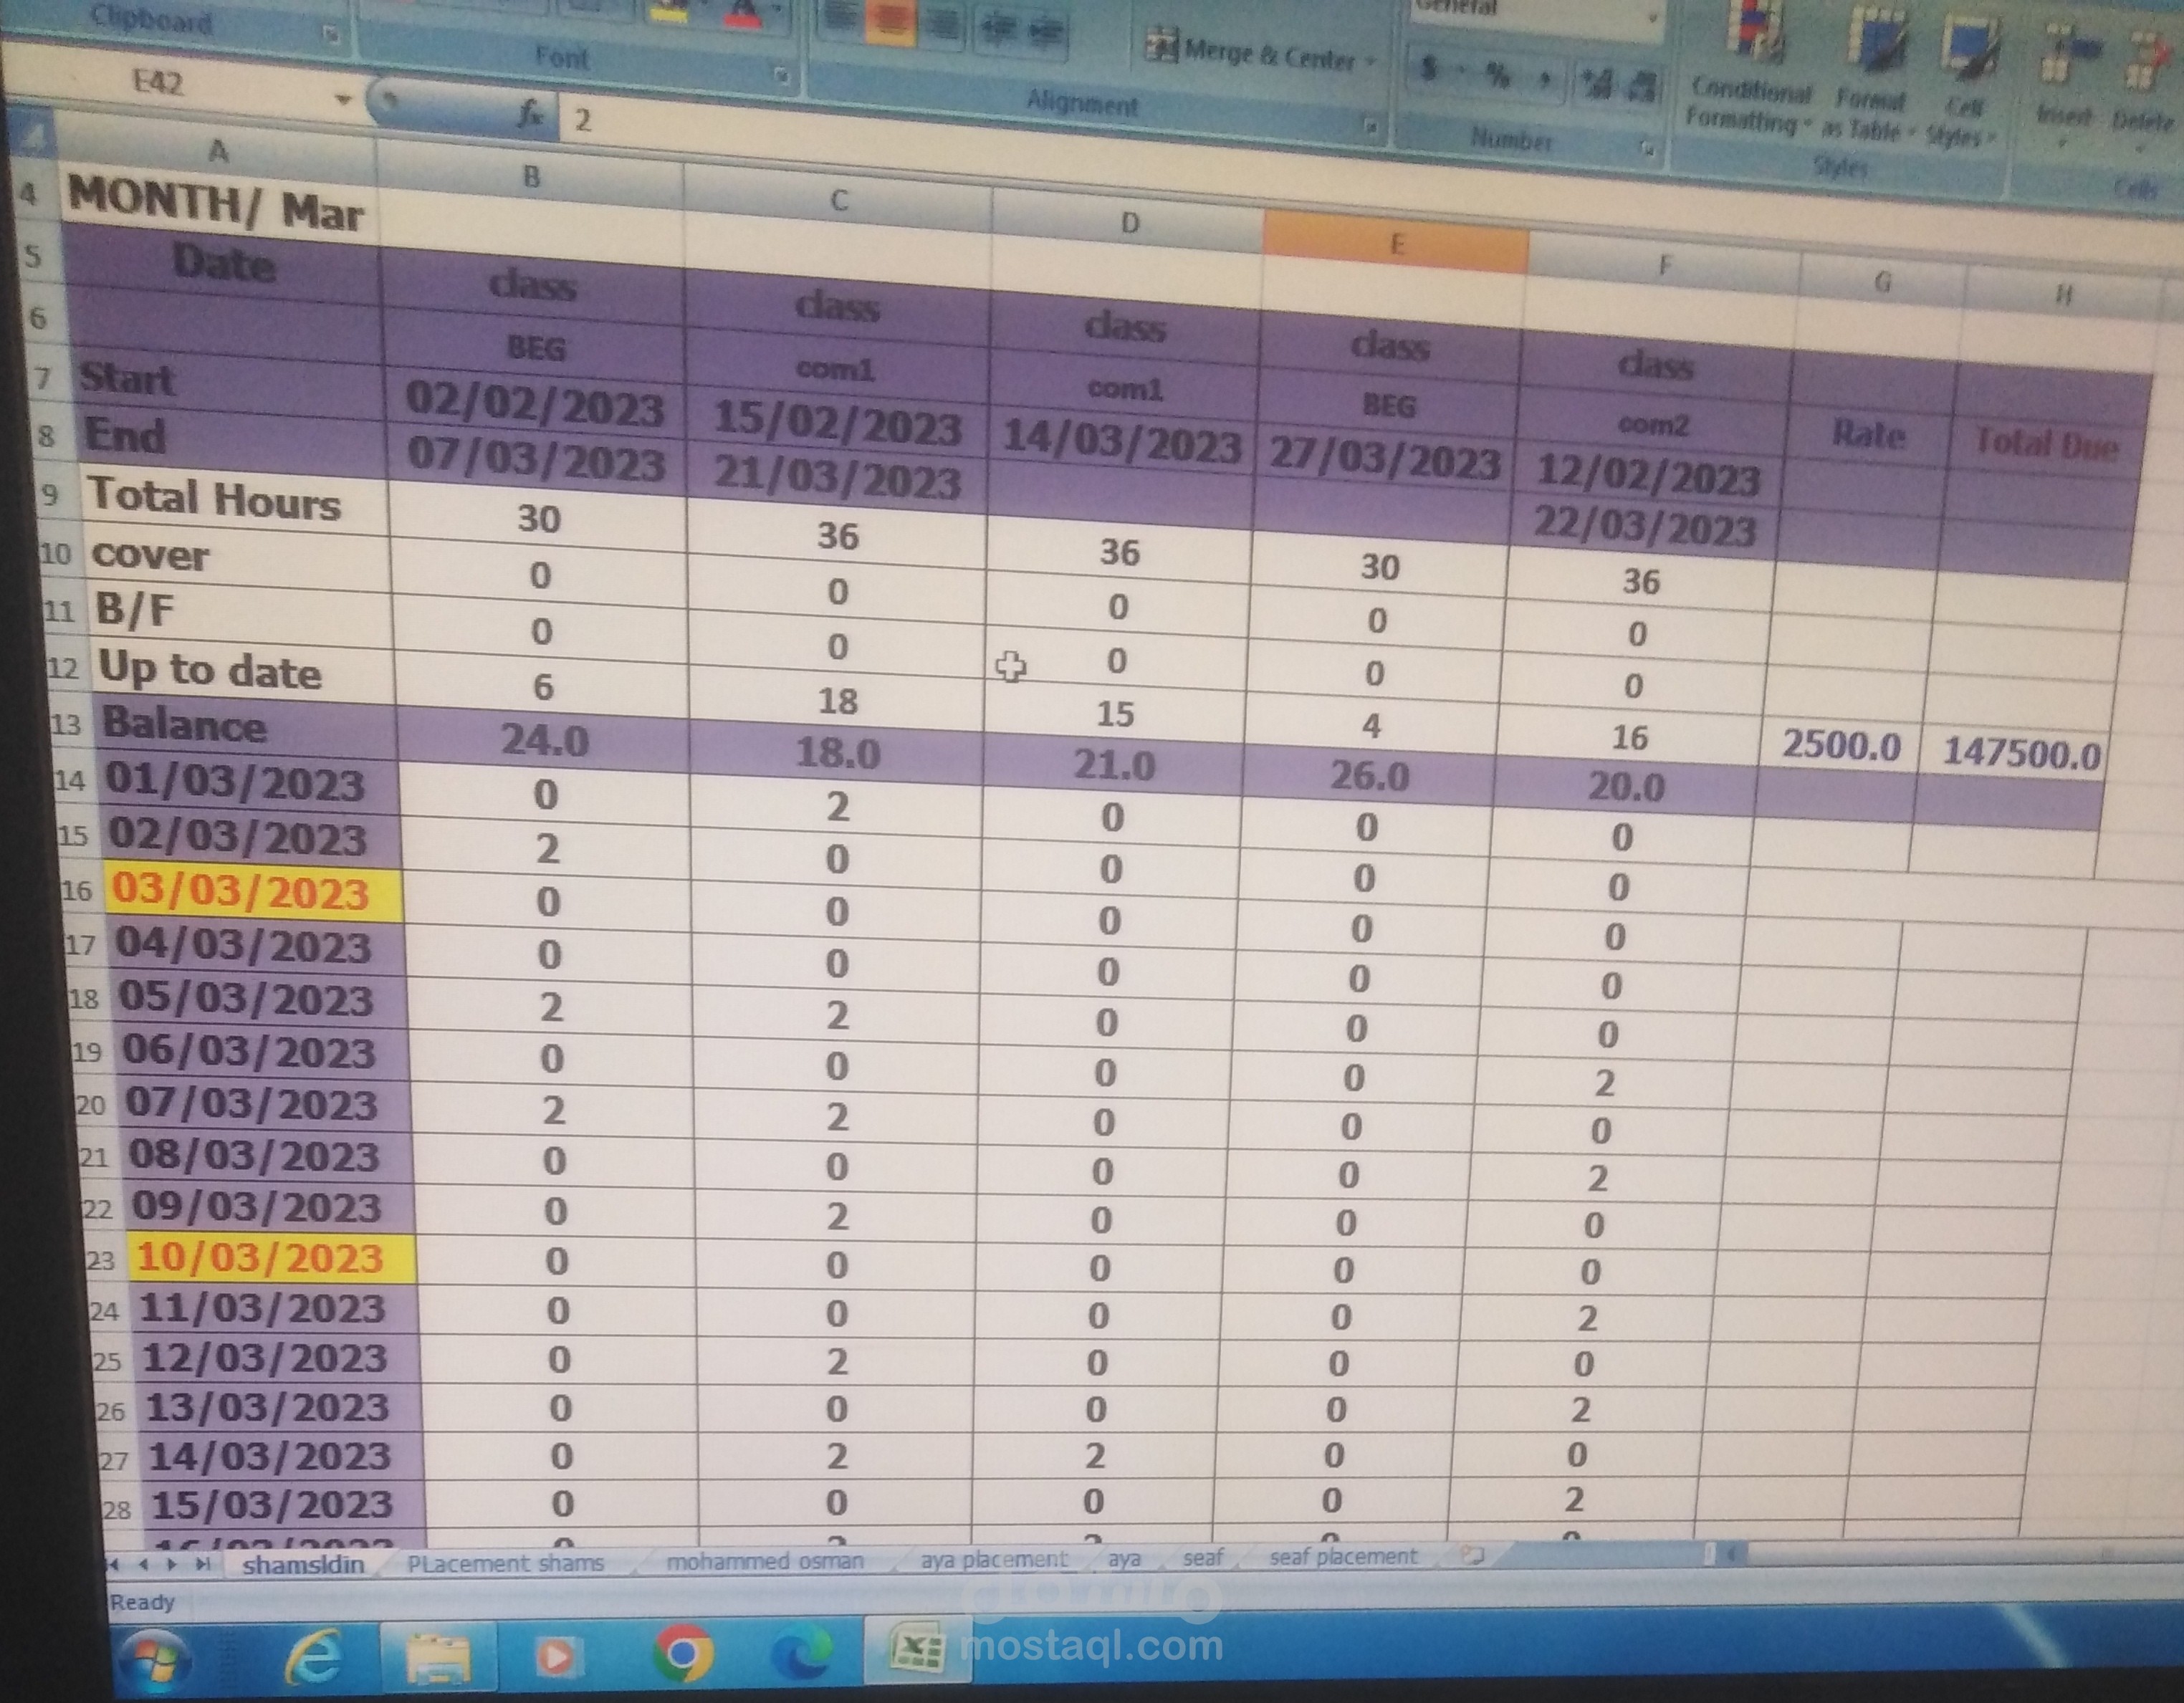Image resolution: width=2184 pixels, height=1703 pixels.
Task: Apply Percent Style format
Action: point(1497,74)
